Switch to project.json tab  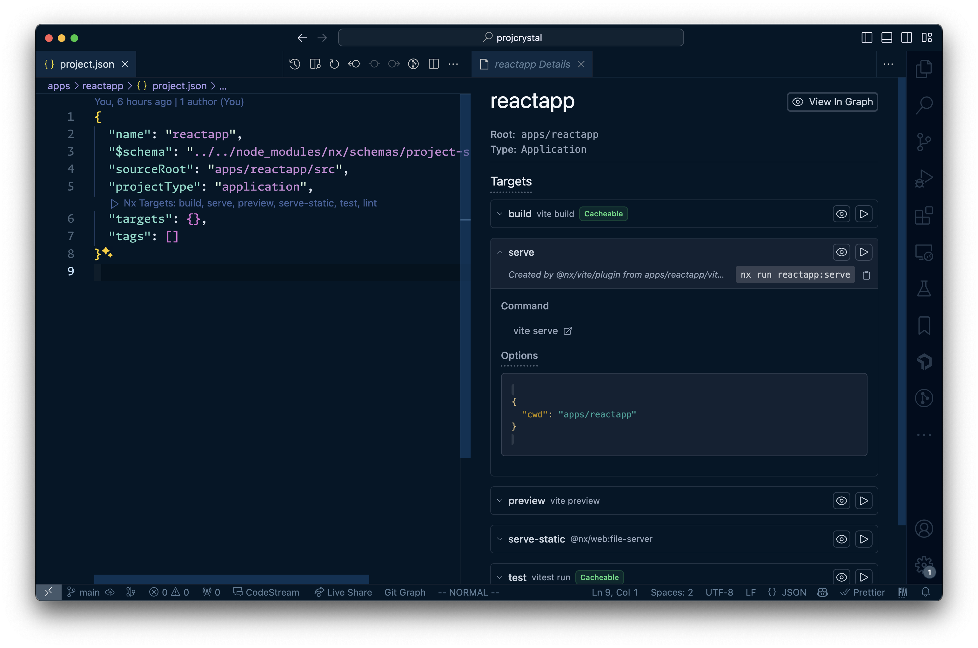[86, 64]
